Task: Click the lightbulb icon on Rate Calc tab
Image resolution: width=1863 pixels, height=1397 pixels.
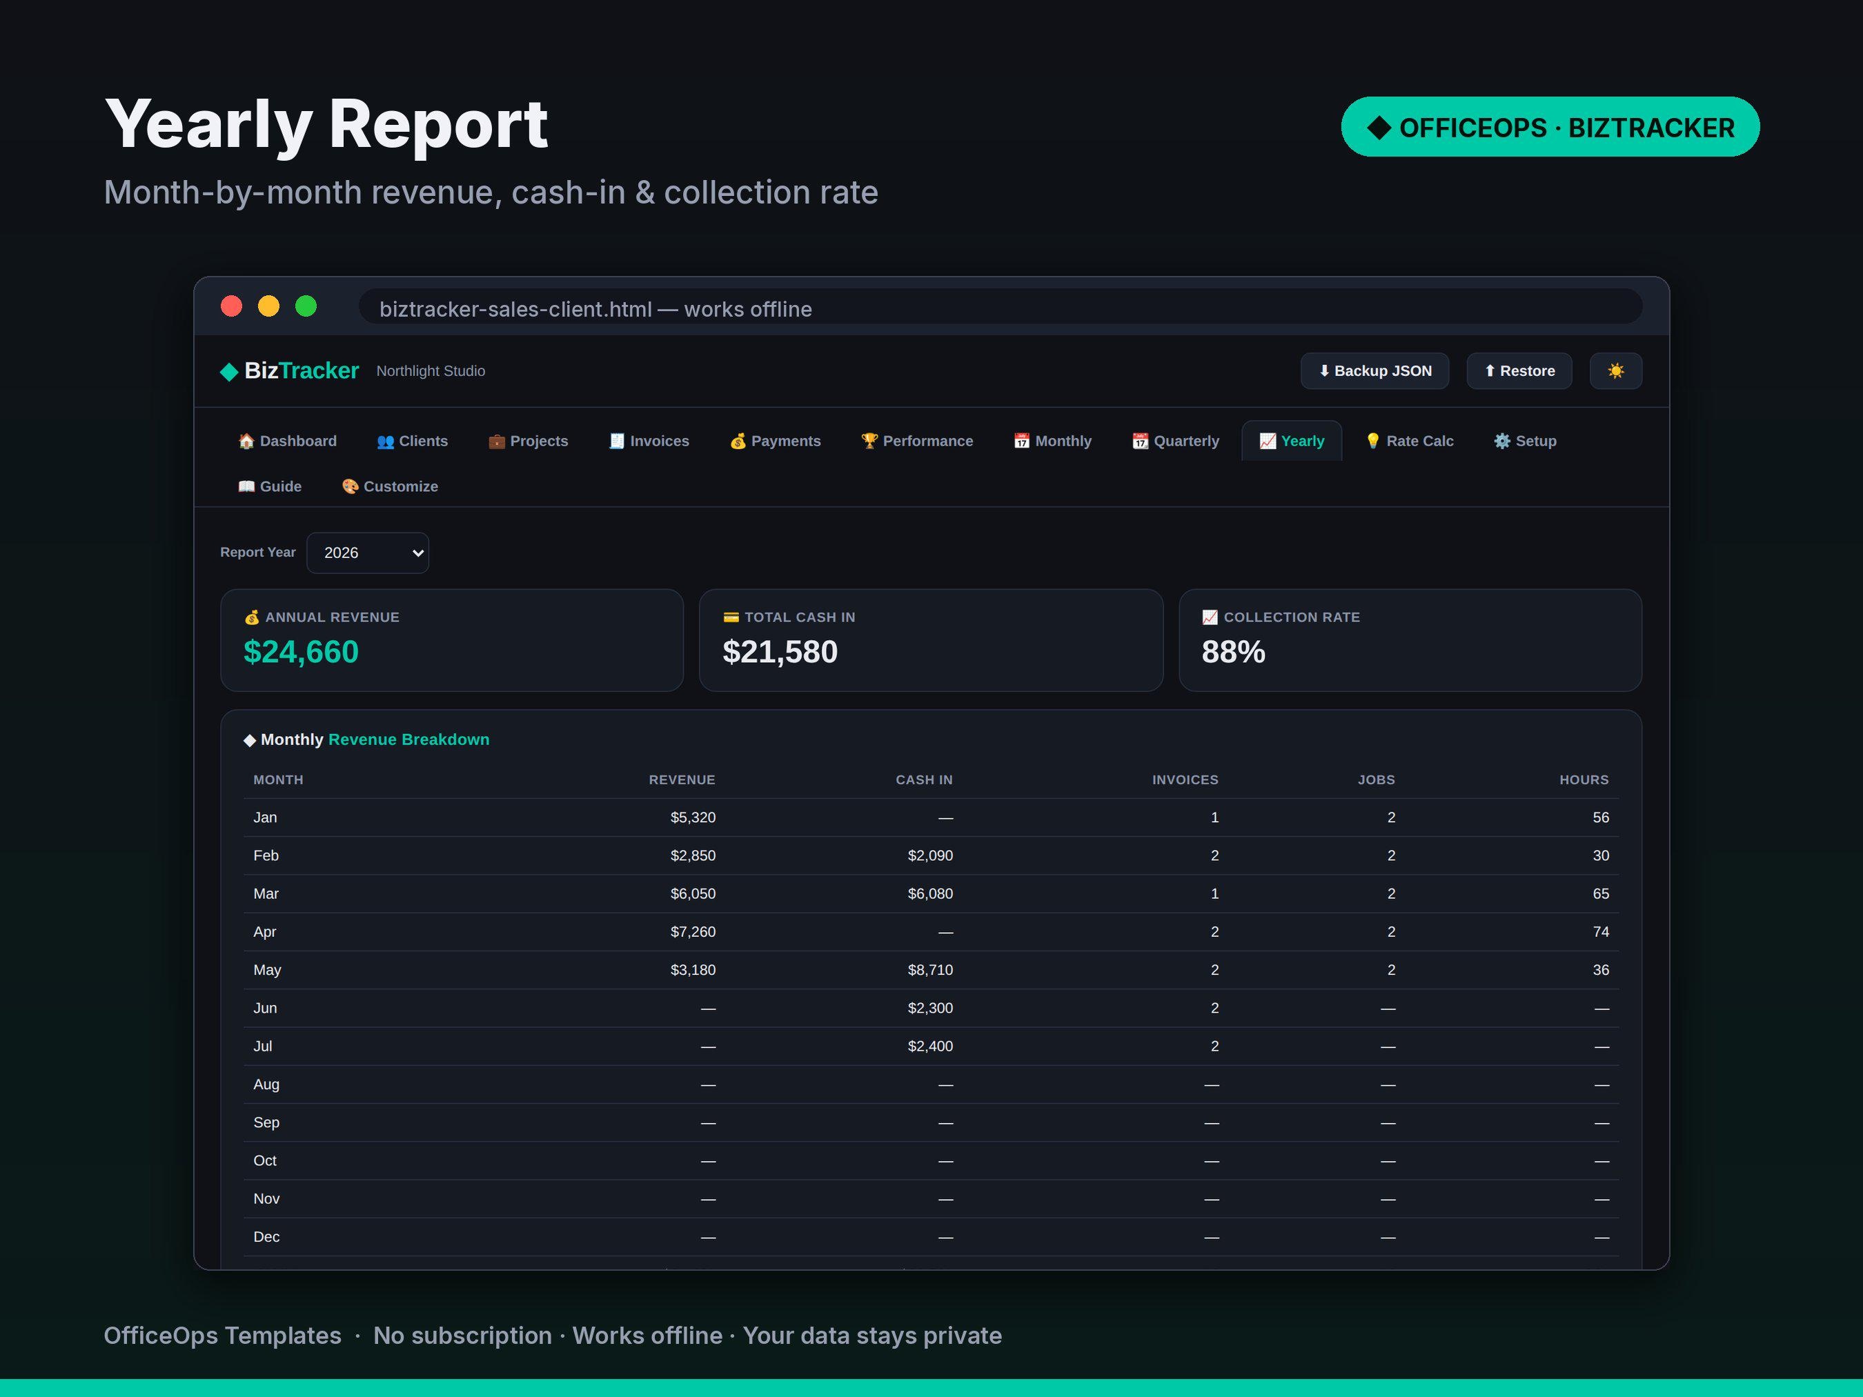Action: point(1373,442)
